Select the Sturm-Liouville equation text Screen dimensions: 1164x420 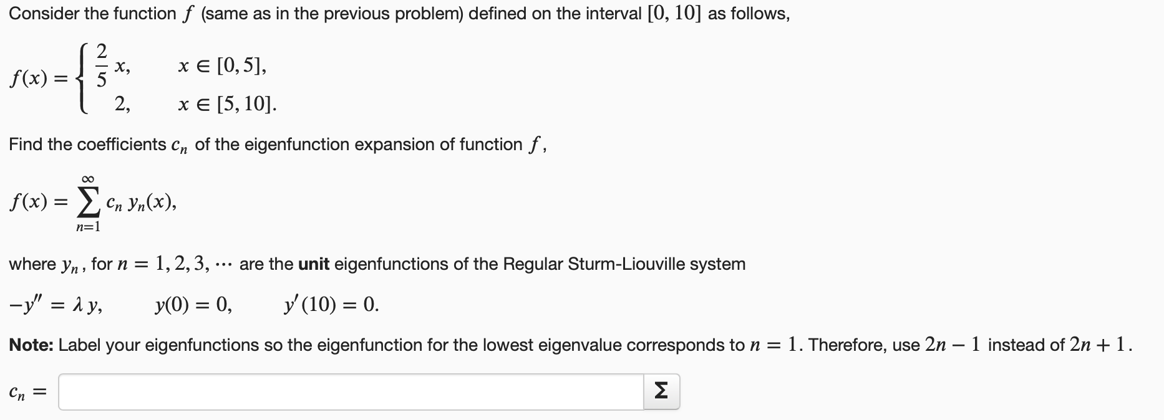(56, 304)
